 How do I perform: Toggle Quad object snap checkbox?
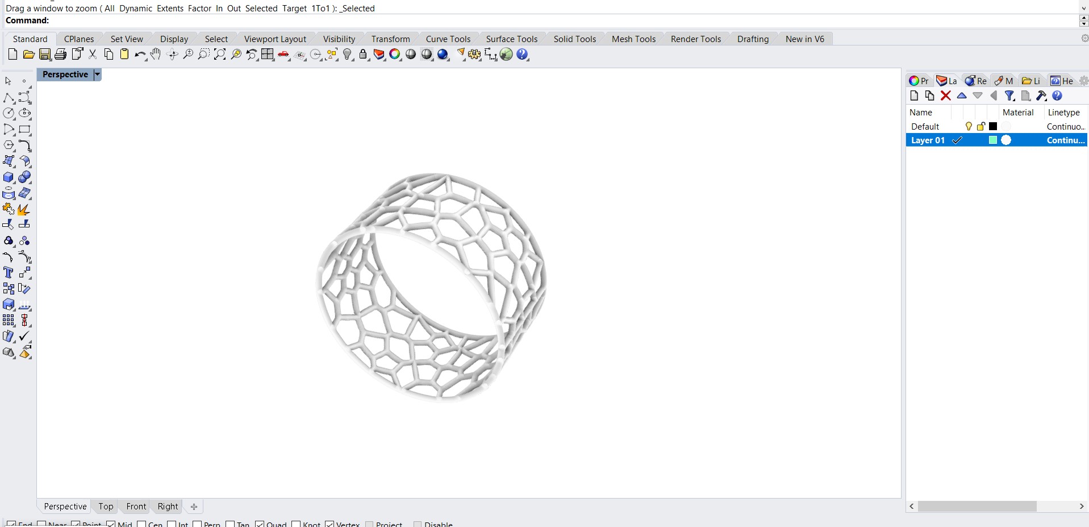(x=260, y=524)
